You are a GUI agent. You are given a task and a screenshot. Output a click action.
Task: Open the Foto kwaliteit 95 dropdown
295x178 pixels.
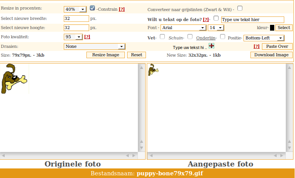tap(73, 37)
